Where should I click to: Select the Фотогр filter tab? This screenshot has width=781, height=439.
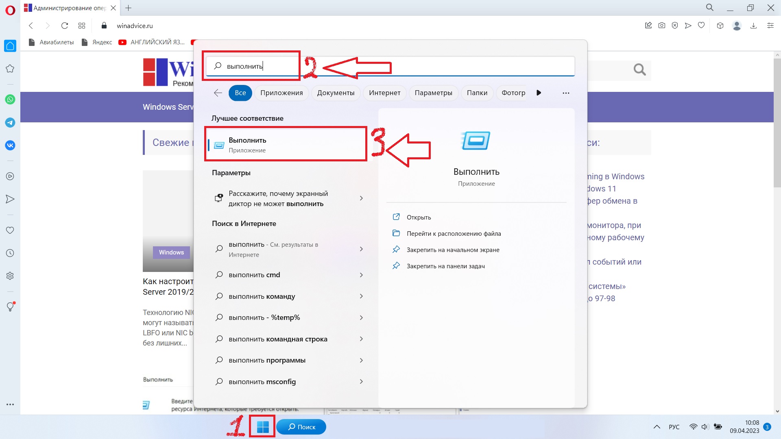pyautogui.click(x=512, y=93)
